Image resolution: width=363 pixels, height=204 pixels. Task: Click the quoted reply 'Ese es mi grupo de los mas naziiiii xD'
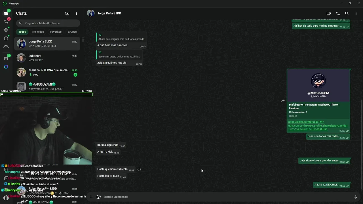[x=119, y=54]
